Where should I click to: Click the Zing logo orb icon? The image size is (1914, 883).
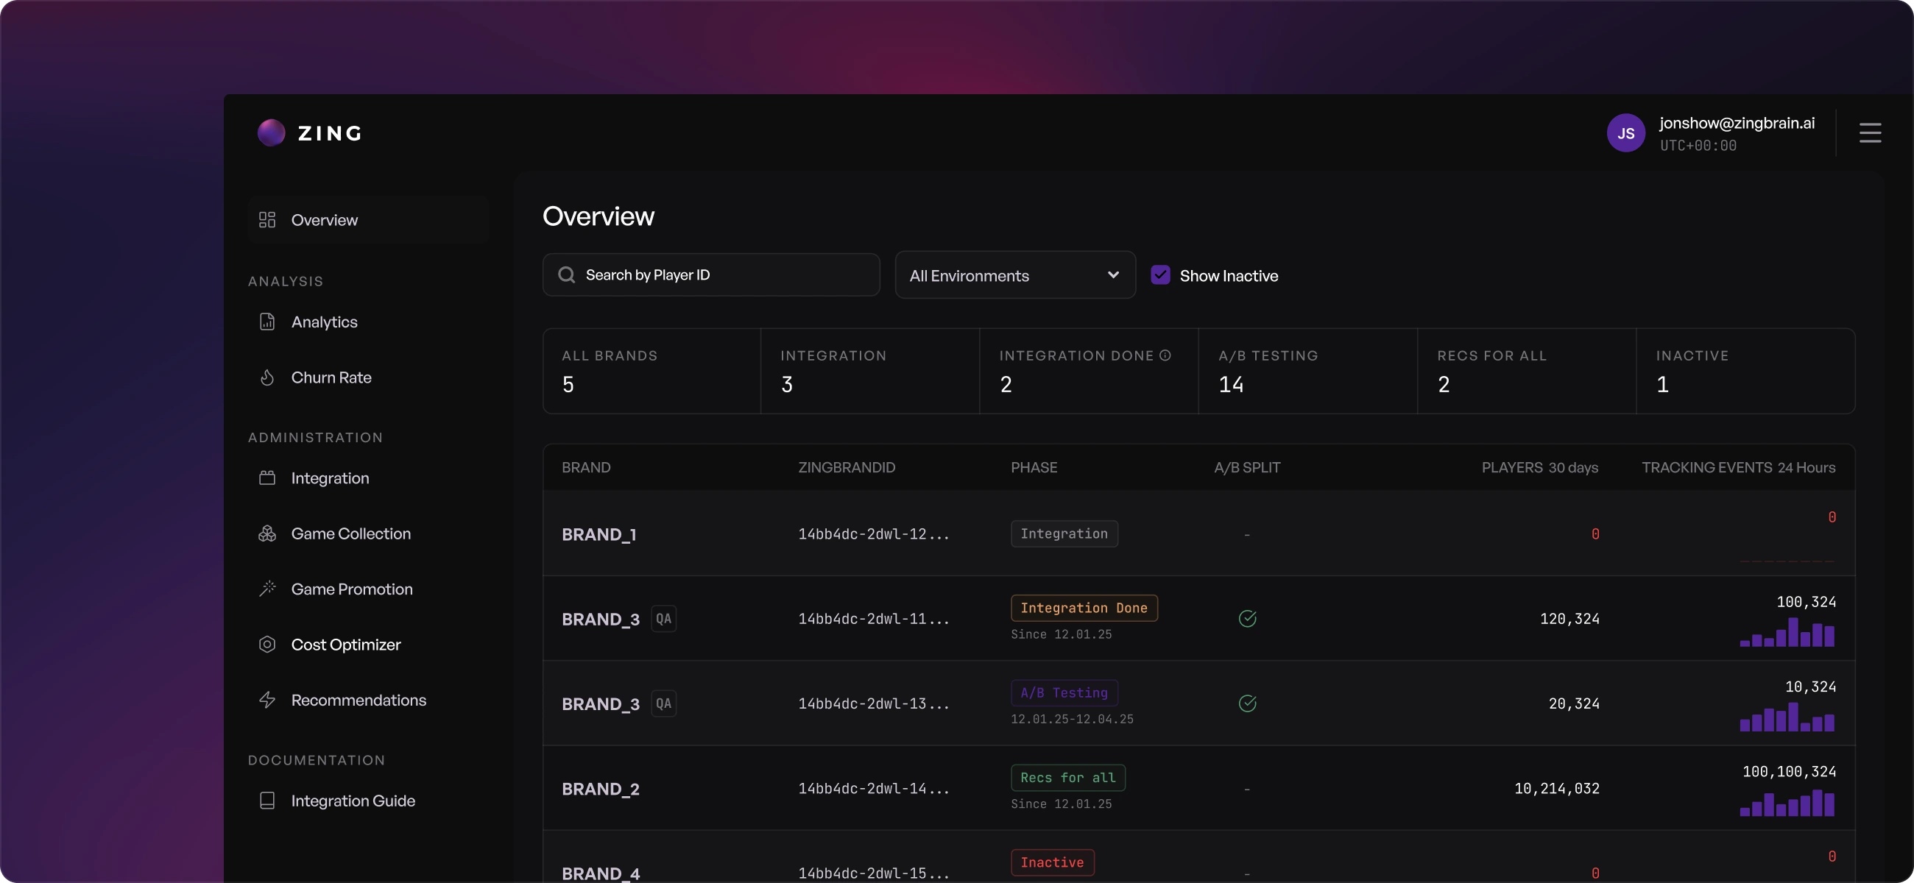[x=271, y=133]
